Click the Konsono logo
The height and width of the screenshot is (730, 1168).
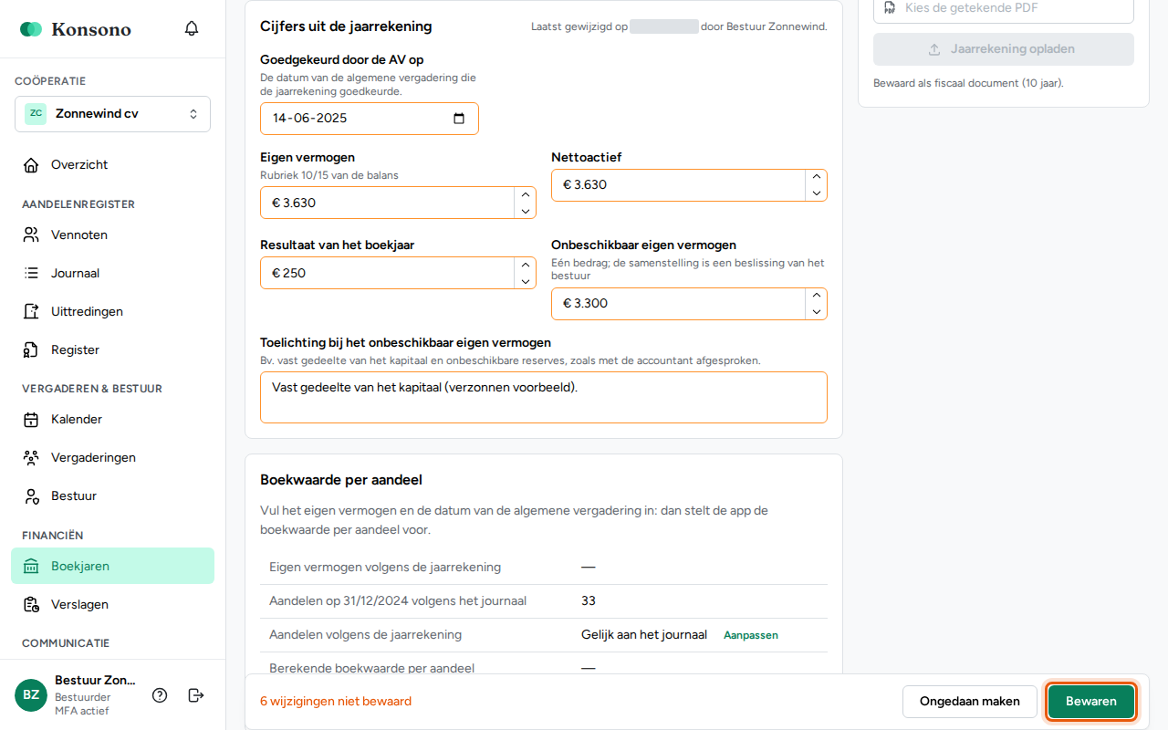click(76, 29)
